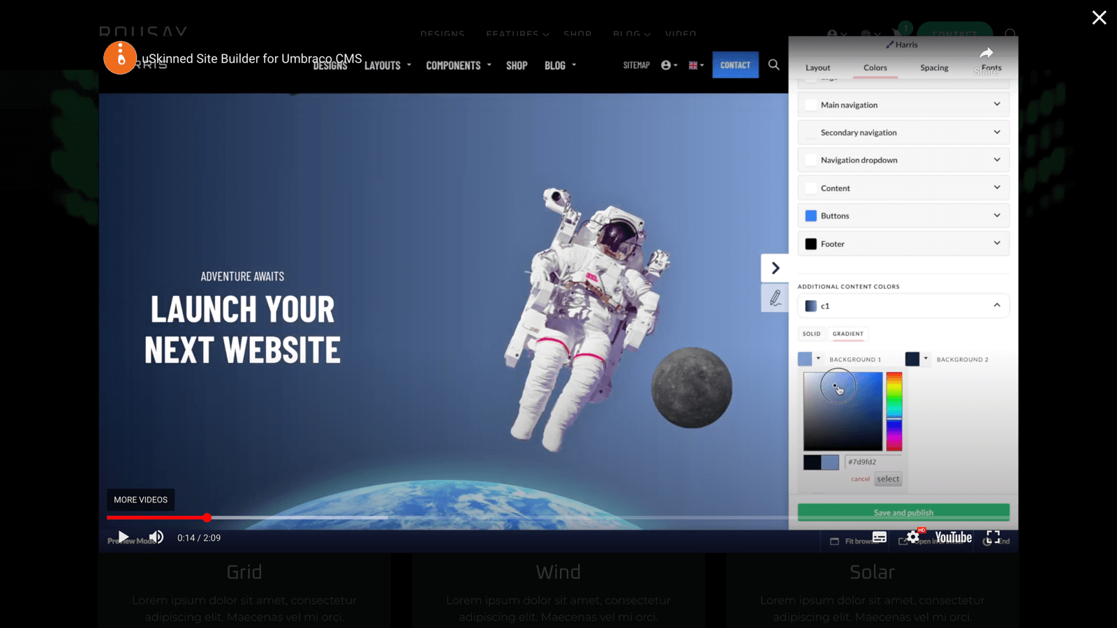
Task: Switch to Solid color mode
Action: [x=811, y=334]
